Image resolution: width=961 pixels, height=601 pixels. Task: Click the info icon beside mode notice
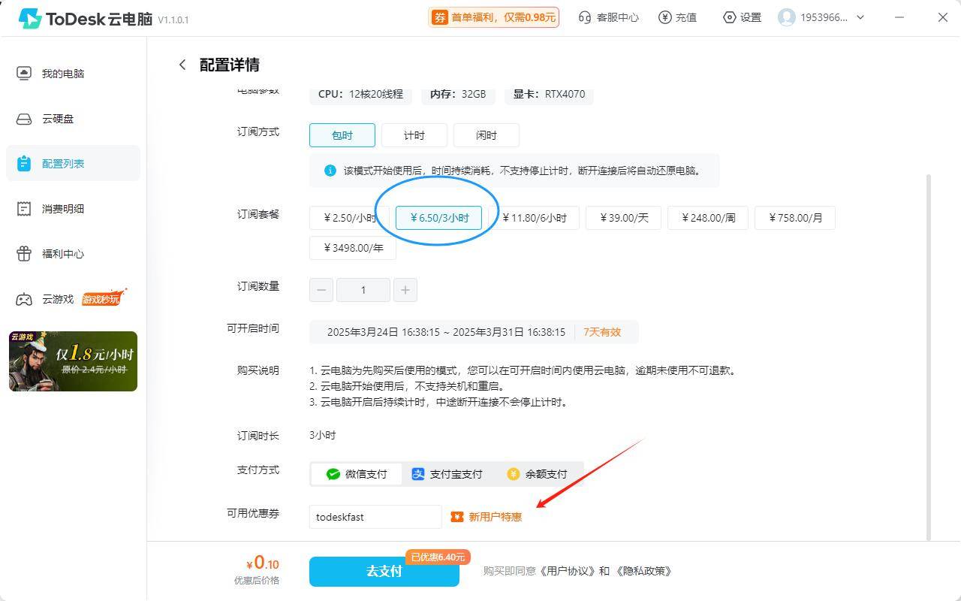(x=330, y=171)
